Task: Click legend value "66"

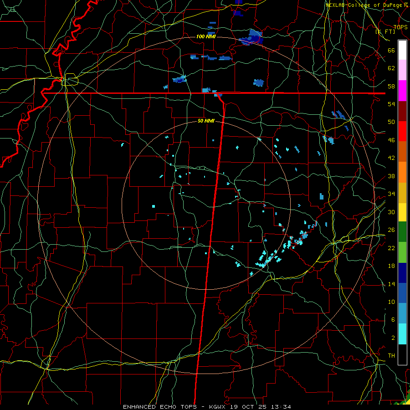Action: coord(391,51)
